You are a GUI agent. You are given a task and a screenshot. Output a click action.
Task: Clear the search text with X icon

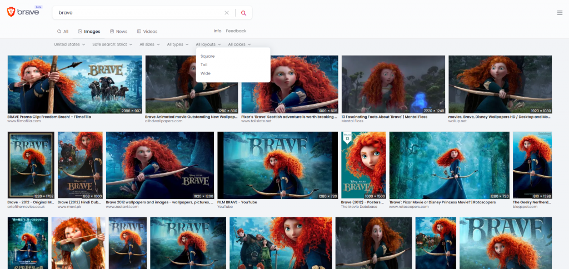(x=227, y=13)
